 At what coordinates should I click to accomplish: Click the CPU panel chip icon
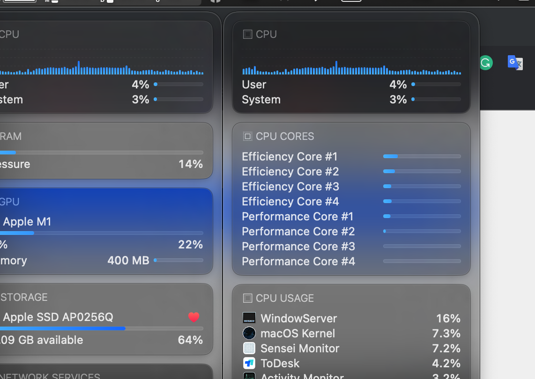point(247,34)
